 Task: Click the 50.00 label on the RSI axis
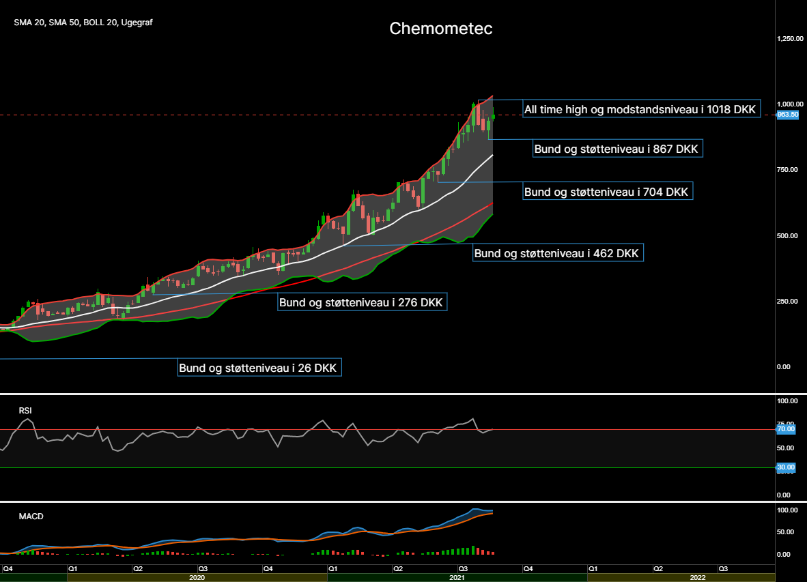coord(785,448)
